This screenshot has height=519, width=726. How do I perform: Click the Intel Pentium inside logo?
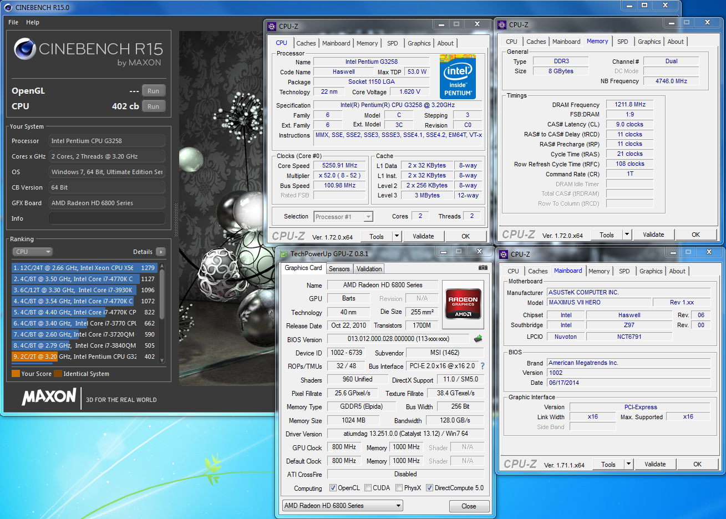pyautogui.click(x=458, y=77)
